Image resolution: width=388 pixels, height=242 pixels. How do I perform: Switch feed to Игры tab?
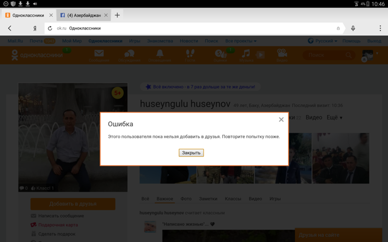(x=275, y=199)
